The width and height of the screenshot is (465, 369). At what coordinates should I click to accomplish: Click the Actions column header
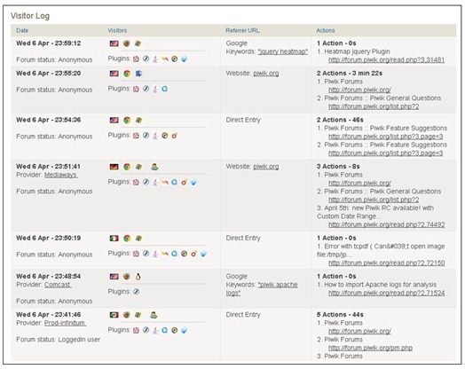tap(326, 30)
